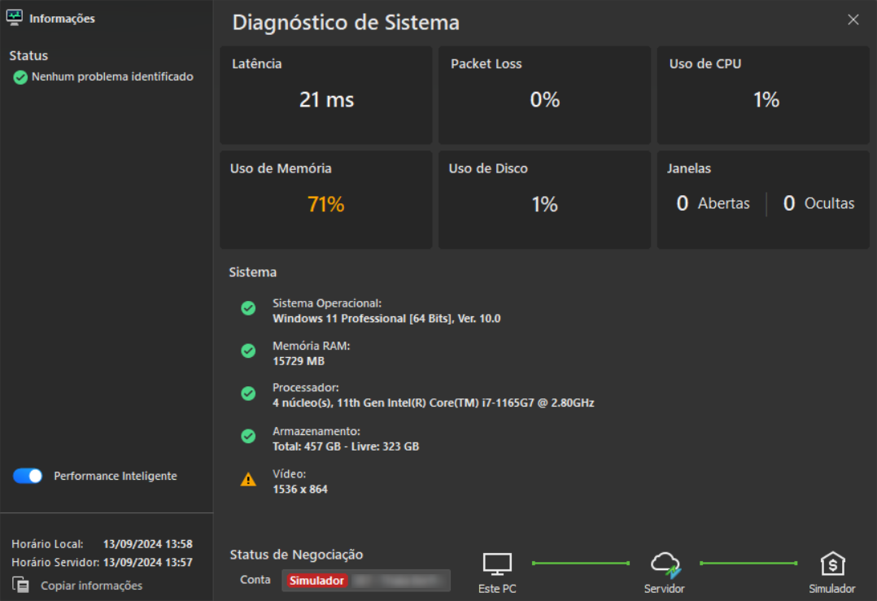Screen dimensions: 877x601
Task: Close the Diagnóstico de Sistema window
Action: 853,20
